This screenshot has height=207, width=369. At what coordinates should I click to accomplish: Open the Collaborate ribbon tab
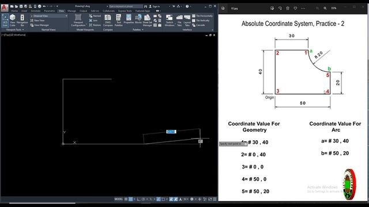point(108,11)
